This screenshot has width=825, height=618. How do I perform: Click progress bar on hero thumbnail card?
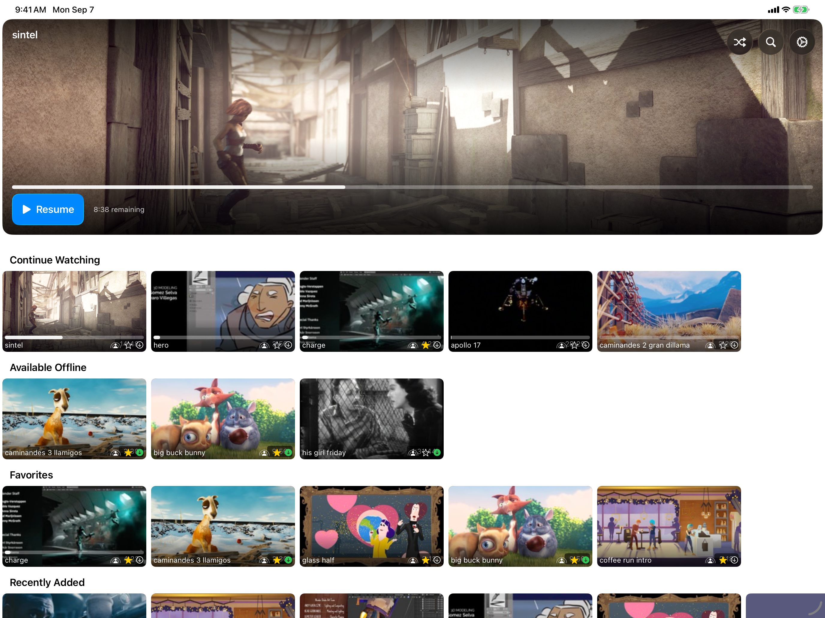coord(223,337)
